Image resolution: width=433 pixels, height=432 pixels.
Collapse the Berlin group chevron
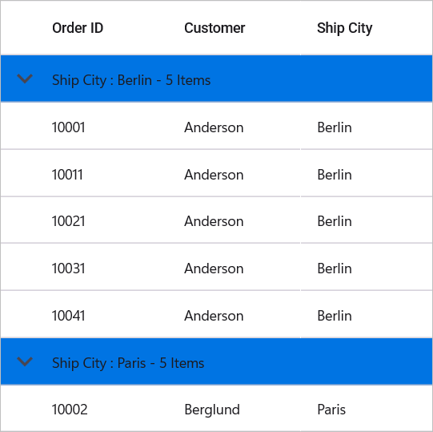tap(25, 79)
